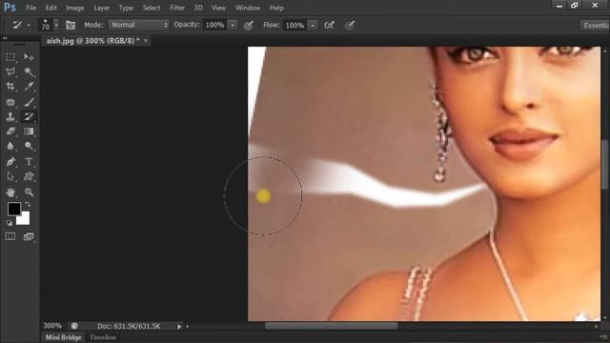Select the Clone Stamp tool

[x=10, y=116]
